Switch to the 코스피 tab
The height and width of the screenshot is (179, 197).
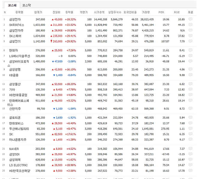[12, 5]
